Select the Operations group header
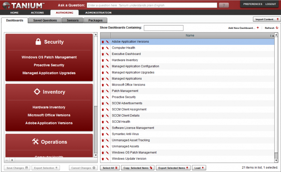This screenshot has width=281, height=172. click(49, 142)
